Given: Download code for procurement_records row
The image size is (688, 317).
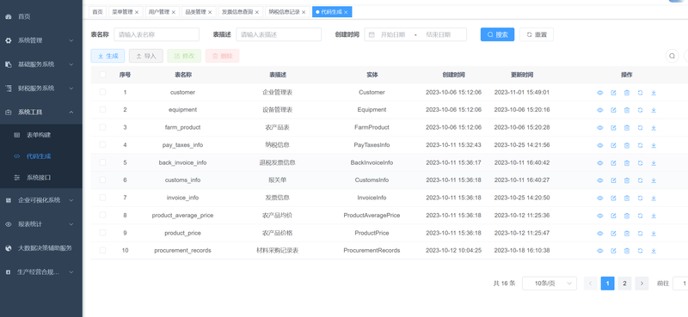Looking at the screenshot, I should click(x=654, y=250).
